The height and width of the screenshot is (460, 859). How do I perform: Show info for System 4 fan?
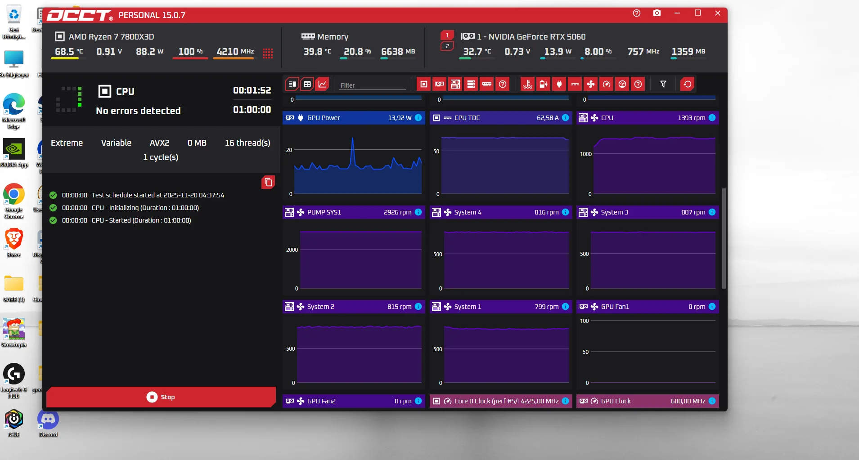click(x=566, y=212)
